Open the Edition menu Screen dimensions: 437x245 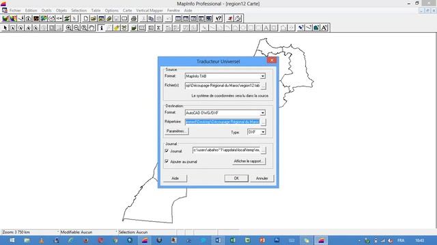click(x=31, y=10)
